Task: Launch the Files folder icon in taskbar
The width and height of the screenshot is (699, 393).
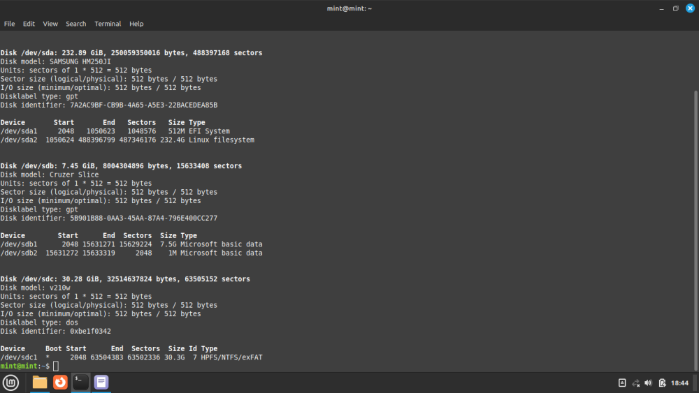Action: coord(40,383)
